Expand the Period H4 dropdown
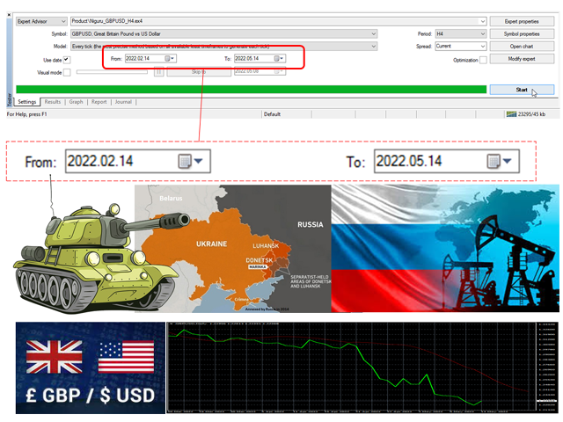The height and width of the screenshot is (422, 563). click(482, 33)
